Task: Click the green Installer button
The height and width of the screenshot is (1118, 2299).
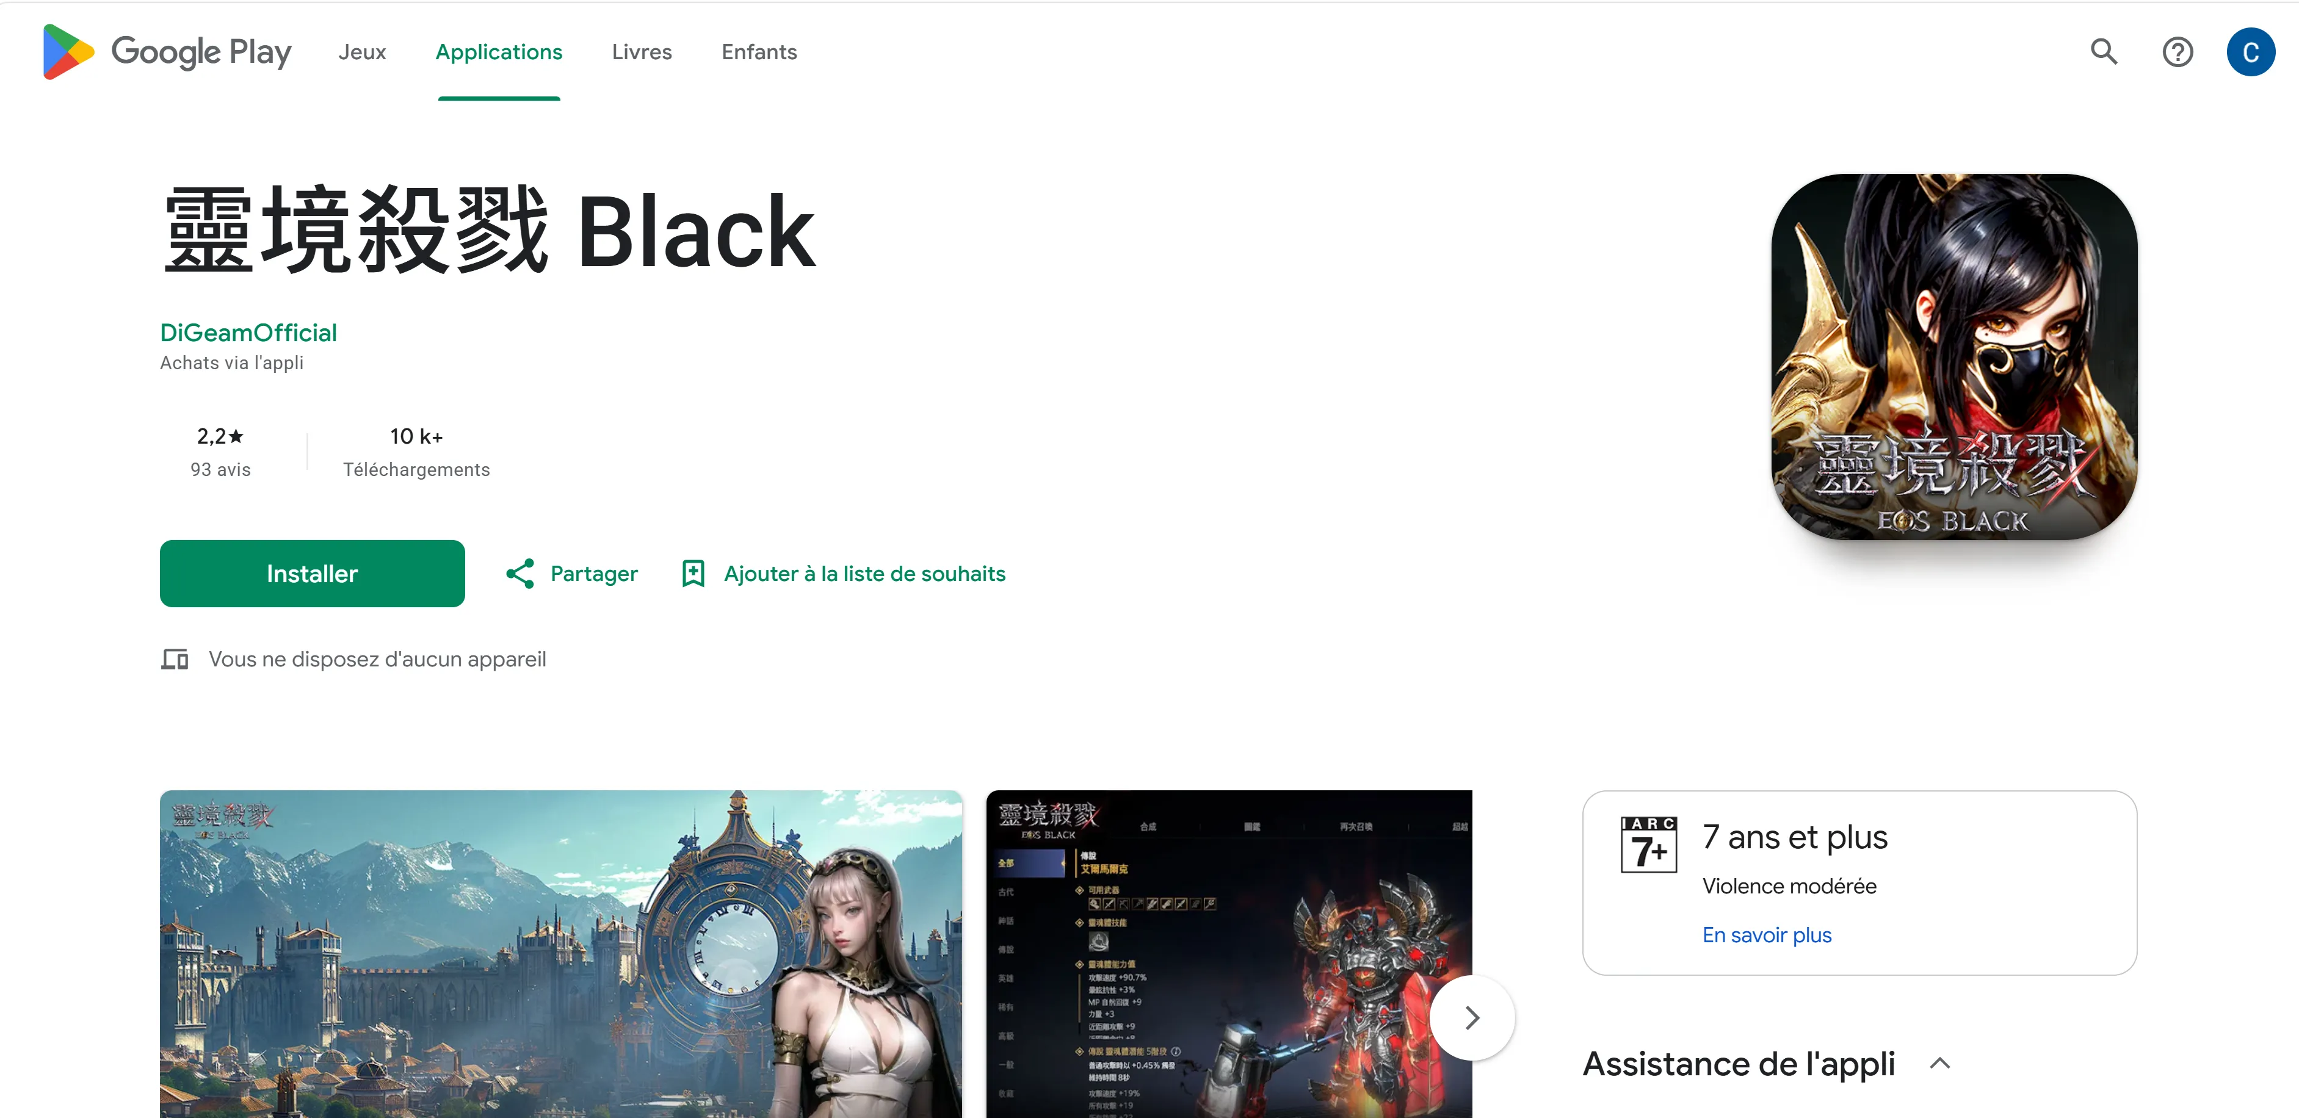Action: pos(313,574)
